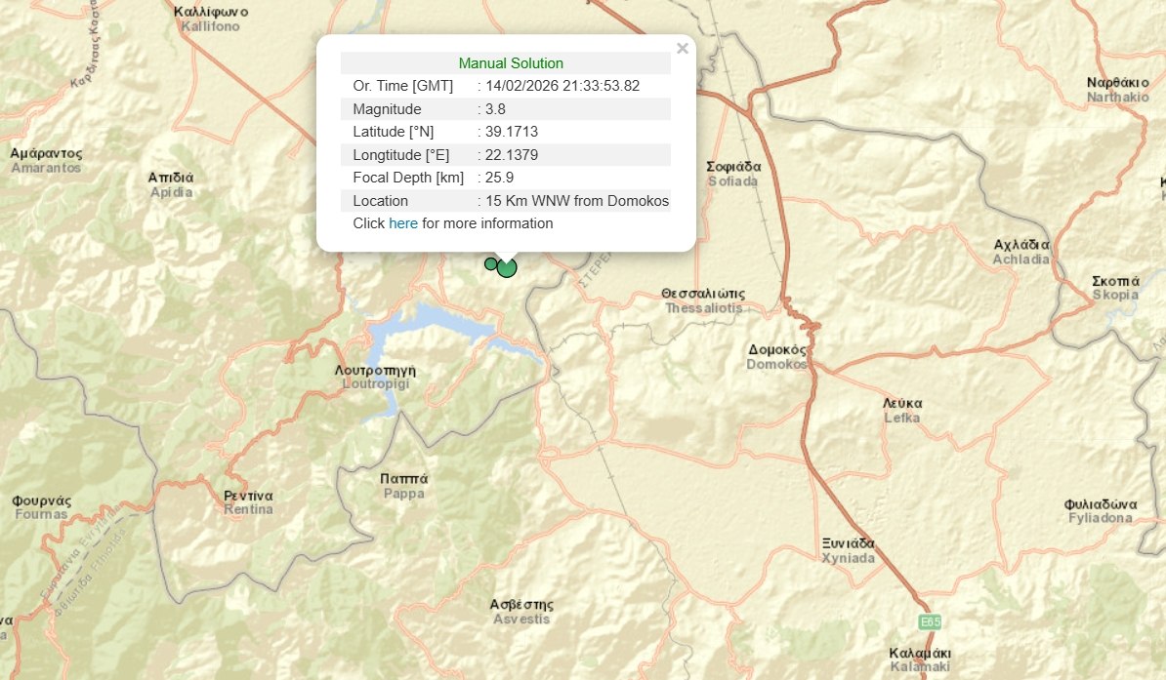Select the small green earthquake marker
Viewport: 1166px width, 680px height.
(491, 263)
